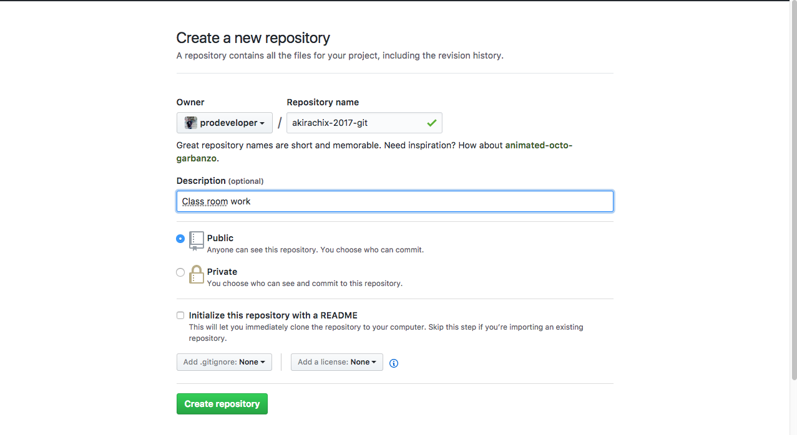Image resolution: width=797 pixels, height=435 pixels.
Task: Click the README initialize label text
Action: point(273,315)
